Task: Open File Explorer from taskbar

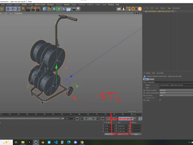Action: point(23,142)
